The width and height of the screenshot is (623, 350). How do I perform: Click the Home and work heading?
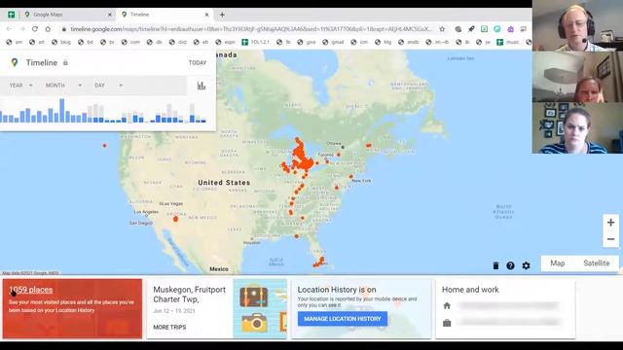470,290
